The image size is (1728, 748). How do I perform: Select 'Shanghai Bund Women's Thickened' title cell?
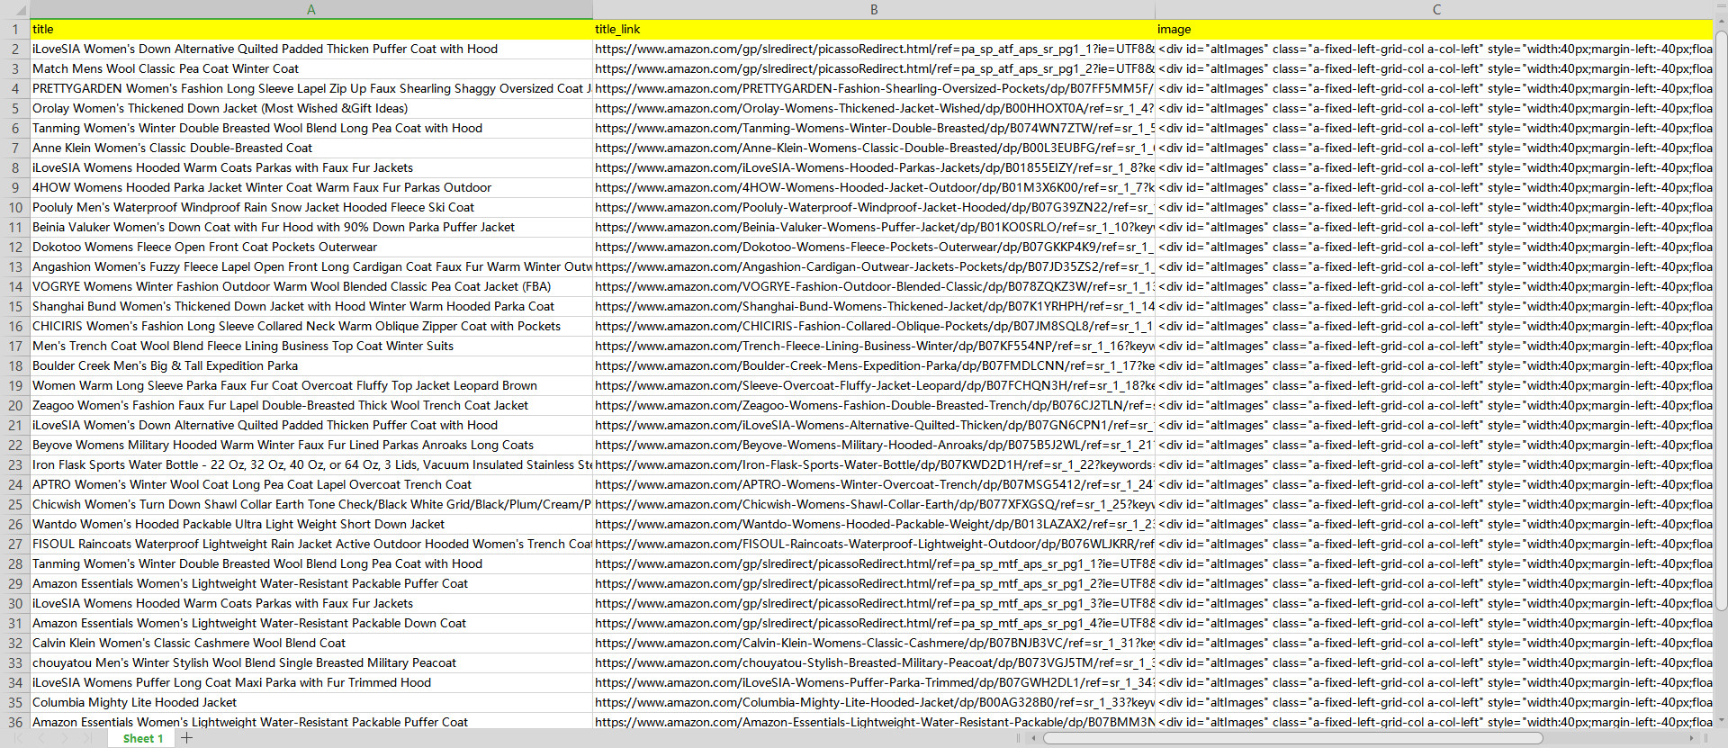tap(310, 306)
